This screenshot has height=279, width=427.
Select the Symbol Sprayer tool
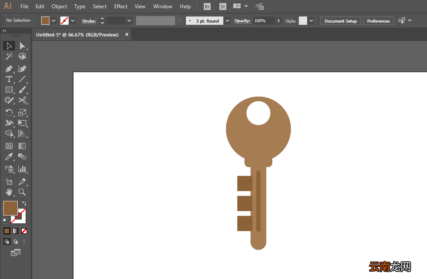click(9, 169)
